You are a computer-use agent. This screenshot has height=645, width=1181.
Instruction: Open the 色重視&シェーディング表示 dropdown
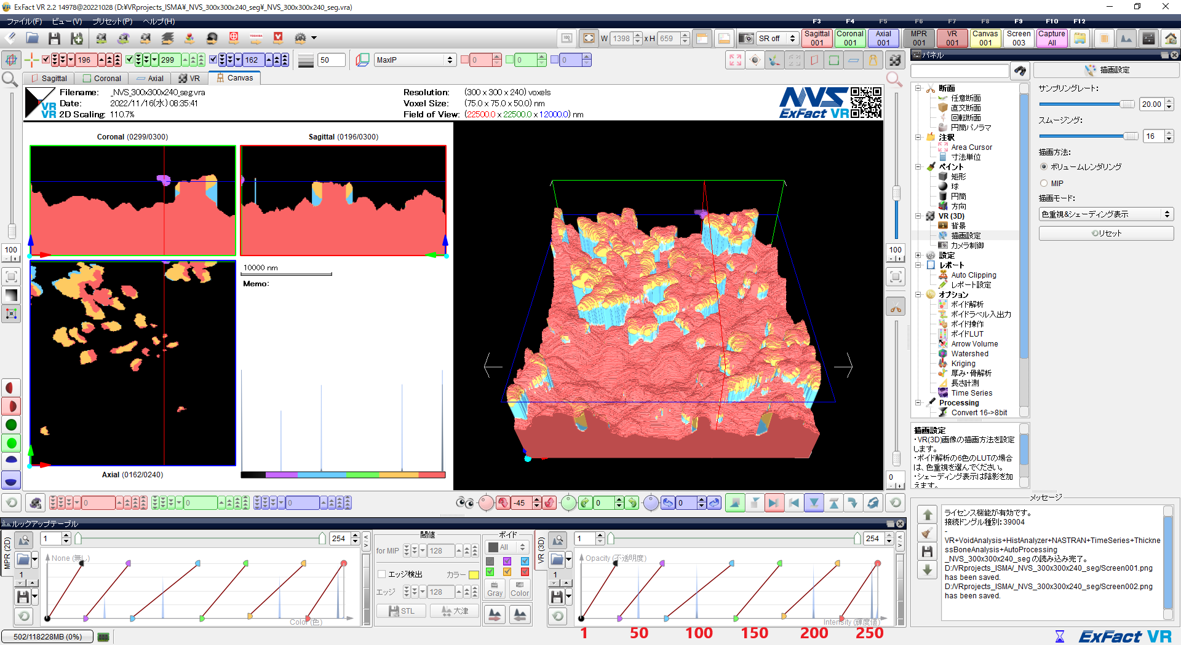pyautogui.click(x=1106, y=214)
